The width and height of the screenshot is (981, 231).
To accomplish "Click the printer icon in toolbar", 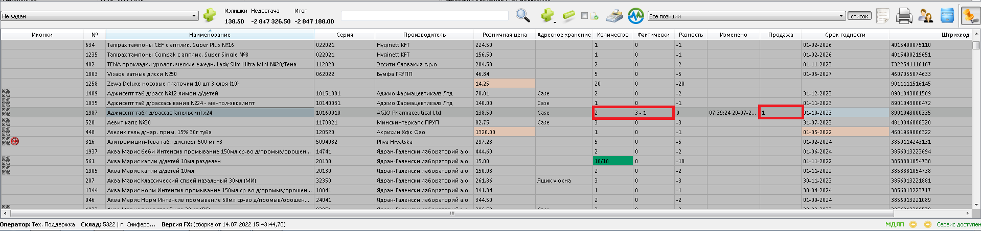I will pos(904,16).
